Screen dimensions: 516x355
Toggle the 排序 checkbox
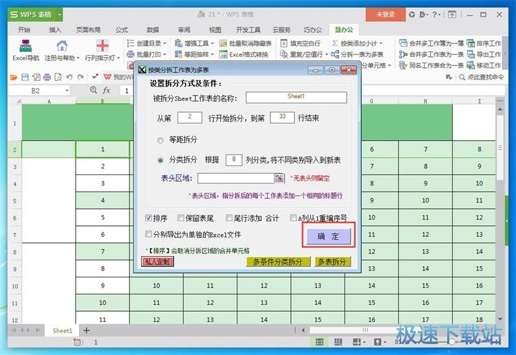(149, 218)
